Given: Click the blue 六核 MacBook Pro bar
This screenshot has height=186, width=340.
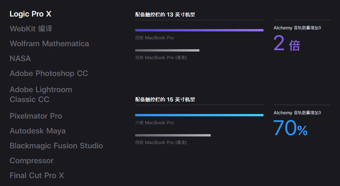Looking at the screenshot, I should [199, 115].
